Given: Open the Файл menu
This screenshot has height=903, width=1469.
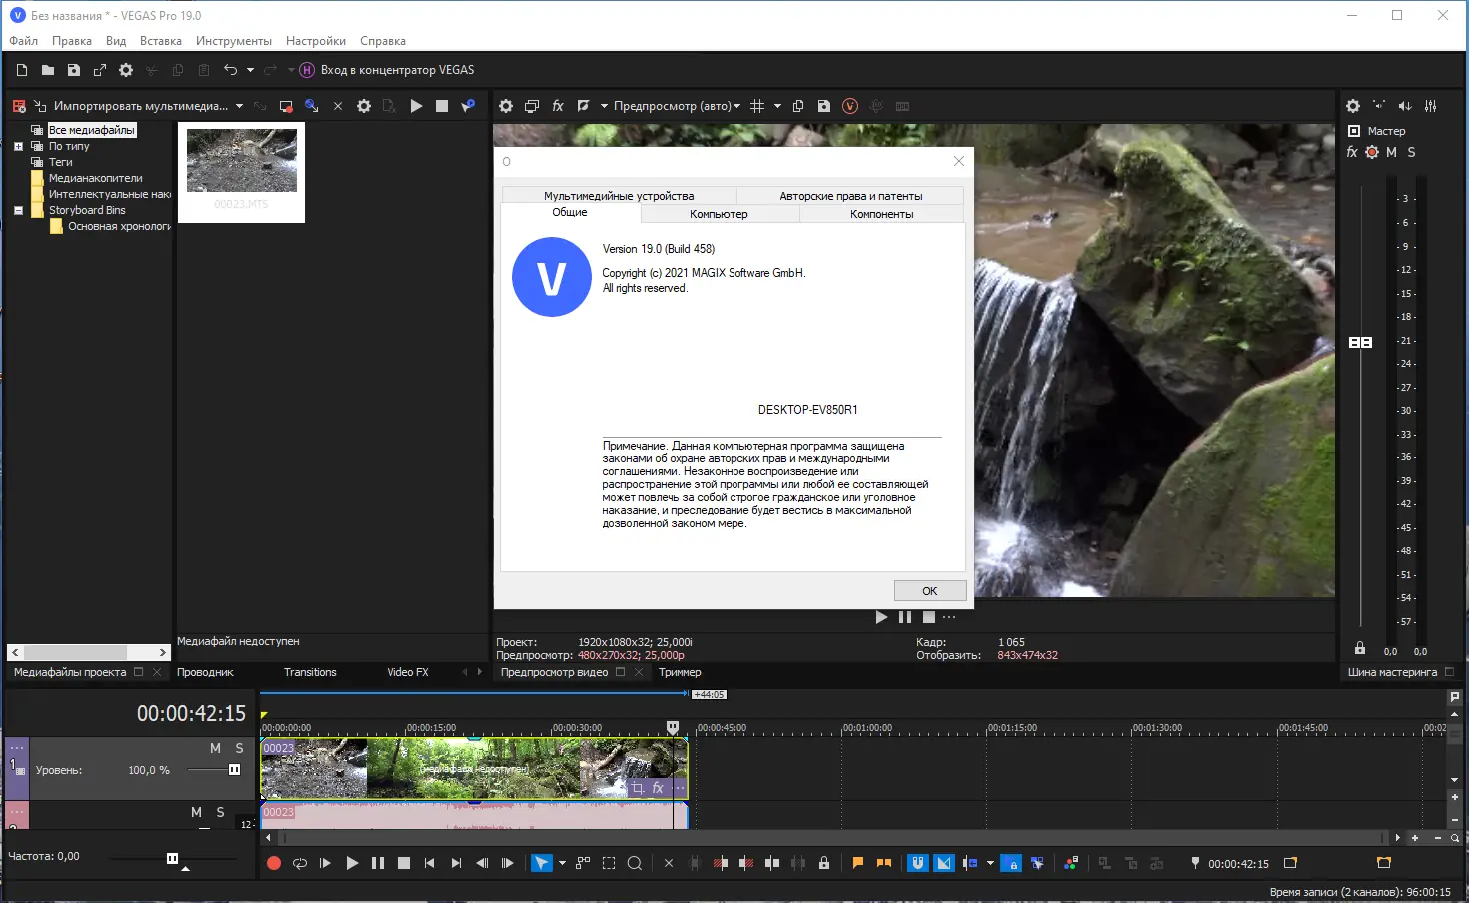Looking at the screenshot, I should (x=23, y=41).
